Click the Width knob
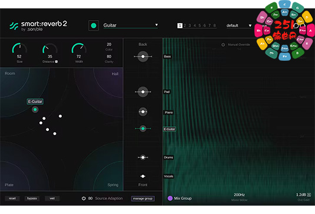The width and height of the screenshot is (315, 214). coord(79,48)
